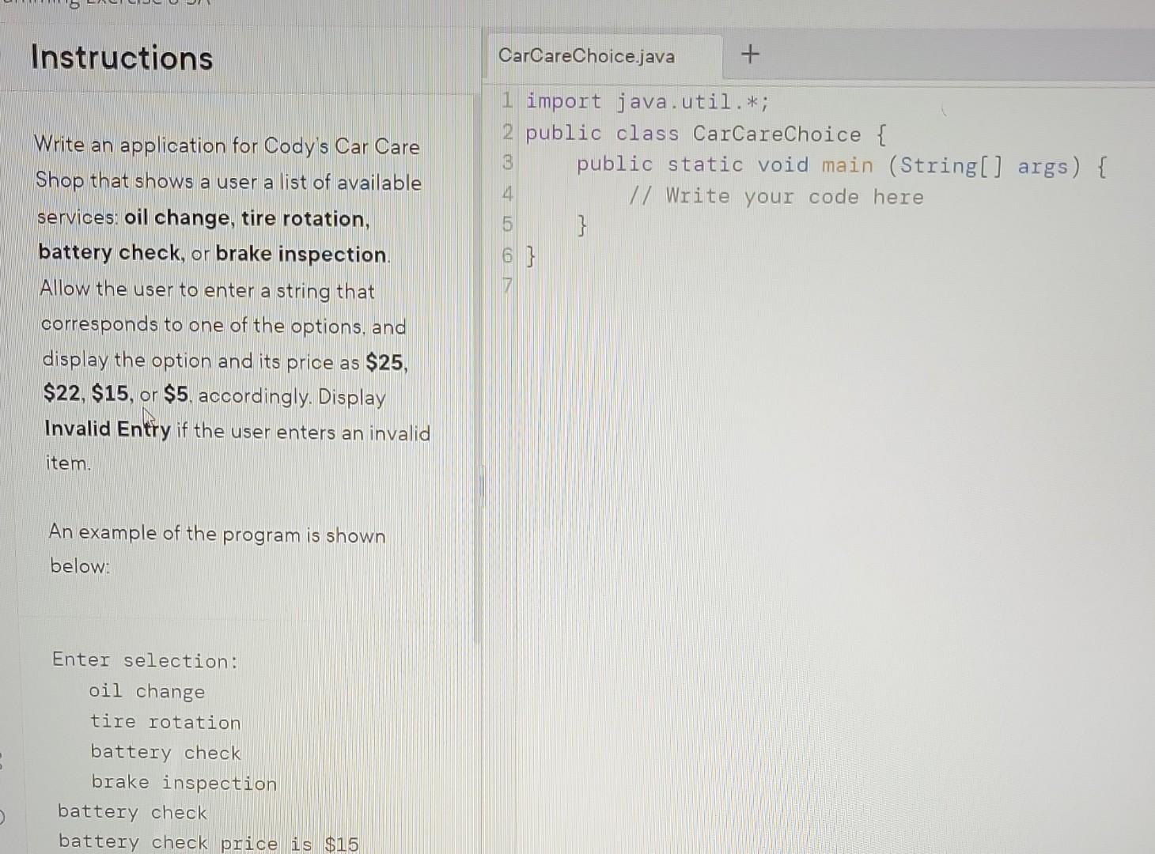Screen dimensions: 1155x854
Task: Place cursor on the public class CarCareChoice line
Action: coord(704,133)
